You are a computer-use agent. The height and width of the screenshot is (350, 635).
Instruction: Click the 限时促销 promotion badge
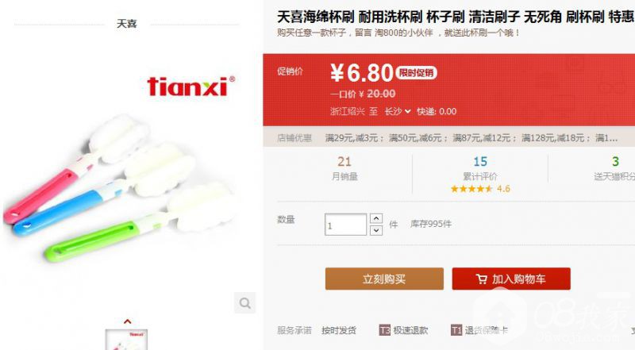point(416,73)
